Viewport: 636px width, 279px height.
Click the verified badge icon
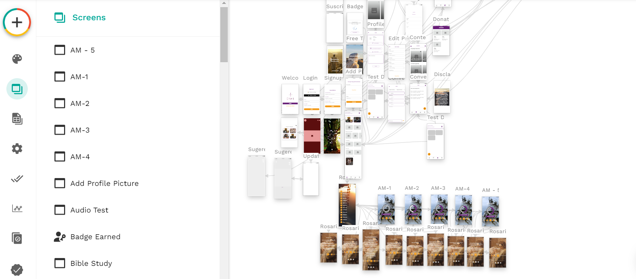pyautogui.click(x=17, y=270)
